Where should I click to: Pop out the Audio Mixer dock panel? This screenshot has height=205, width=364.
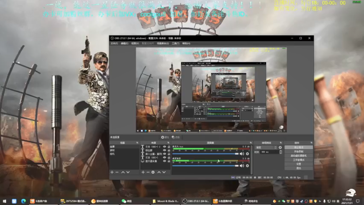coord(251,143)
